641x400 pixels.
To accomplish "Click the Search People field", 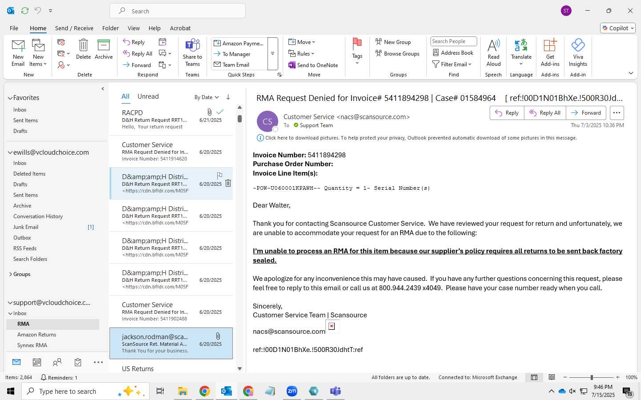I will (454, 41).
